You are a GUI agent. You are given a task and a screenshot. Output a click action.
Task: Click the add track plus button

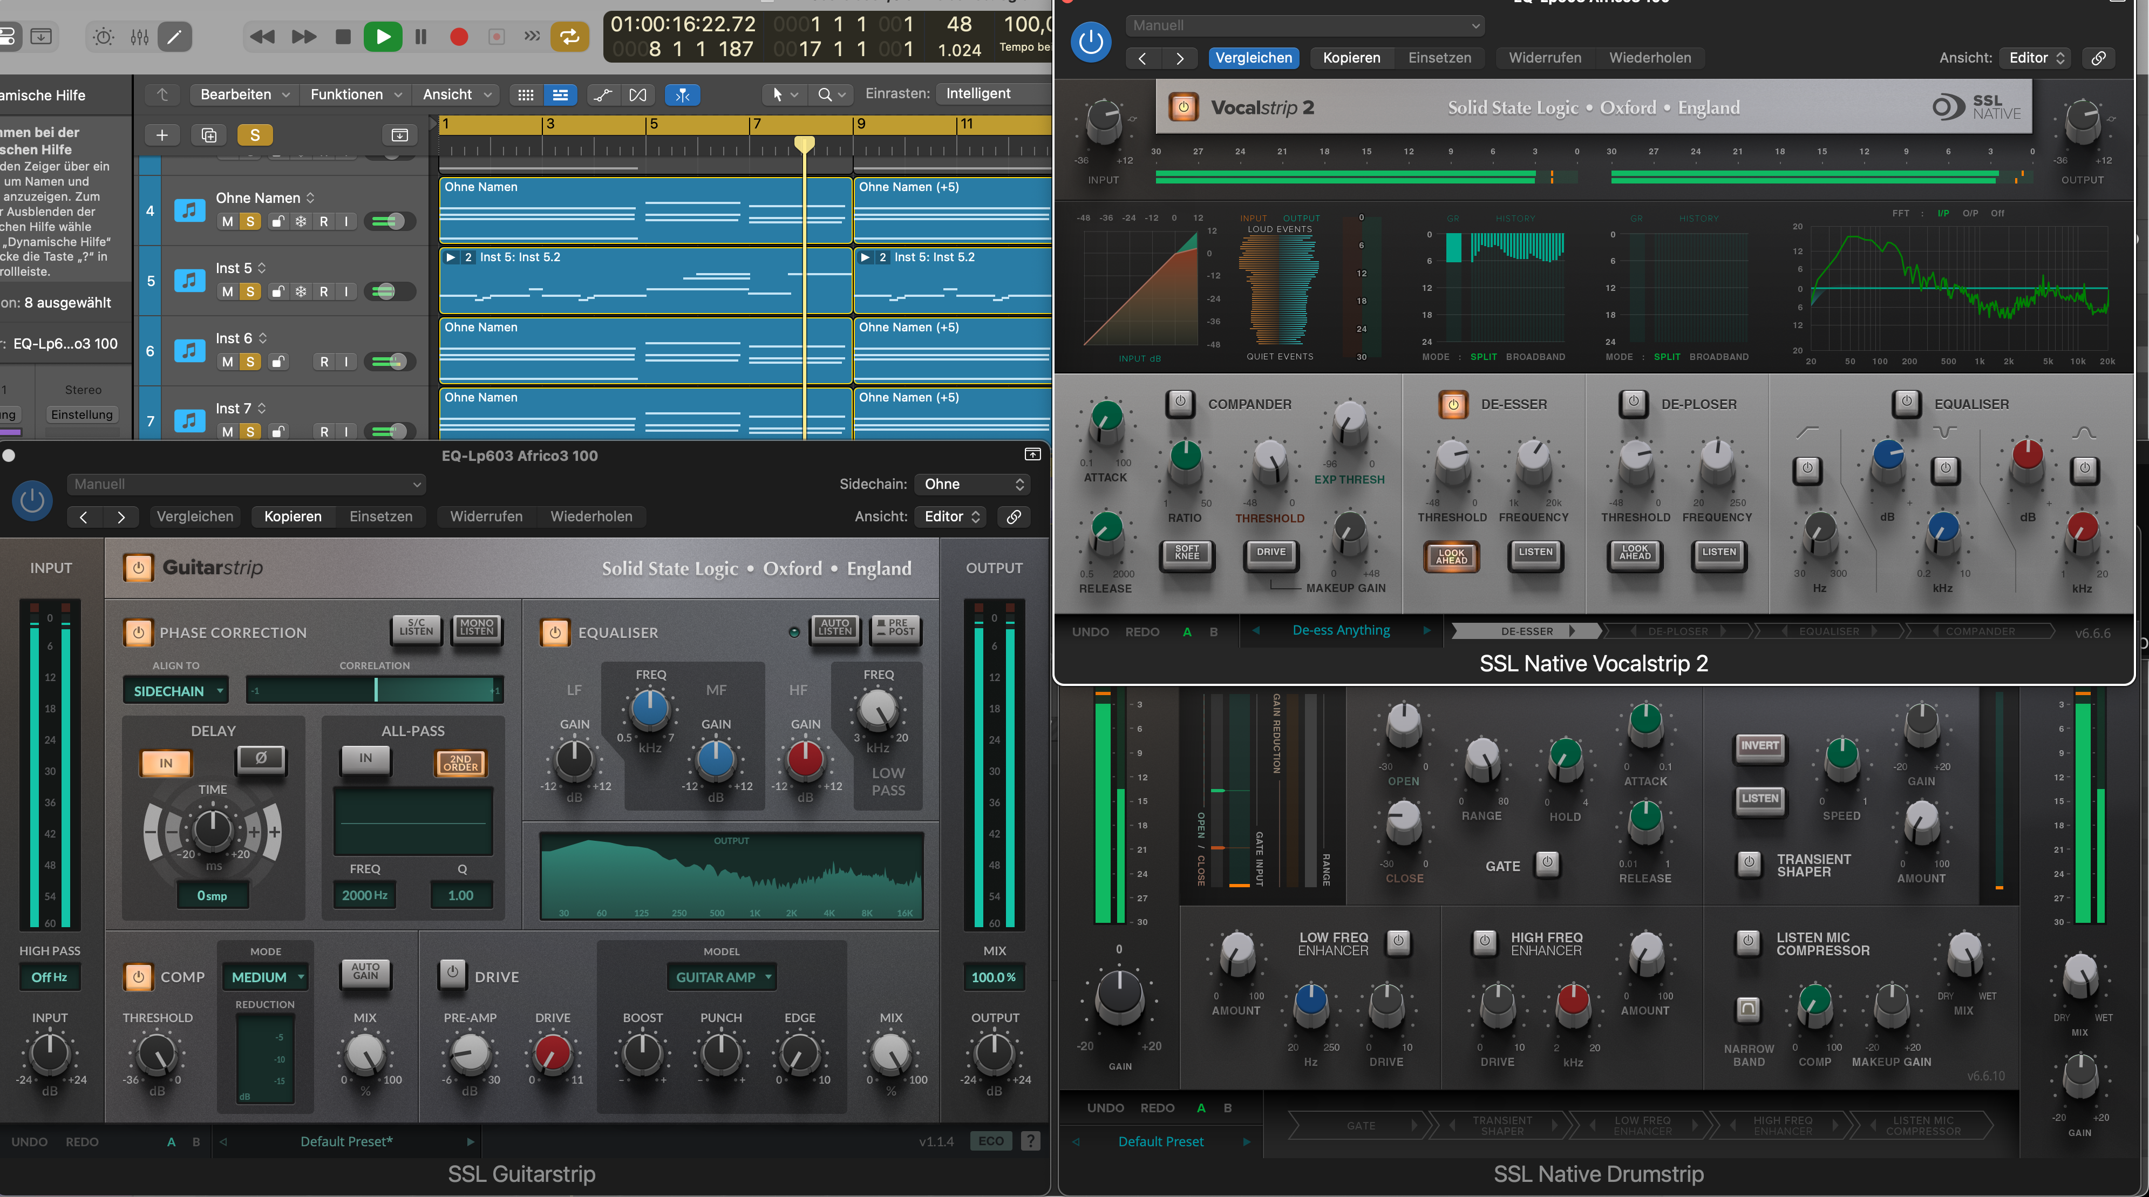click(x=162, y=135)
